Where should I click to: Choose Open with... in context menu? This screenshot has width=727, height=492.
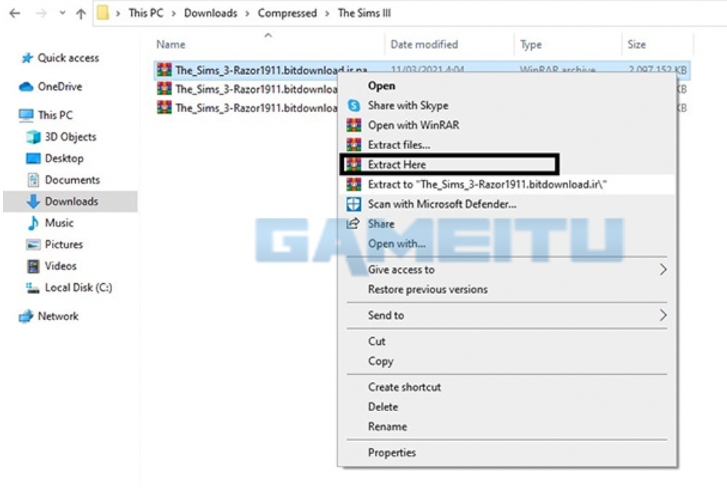396,244
